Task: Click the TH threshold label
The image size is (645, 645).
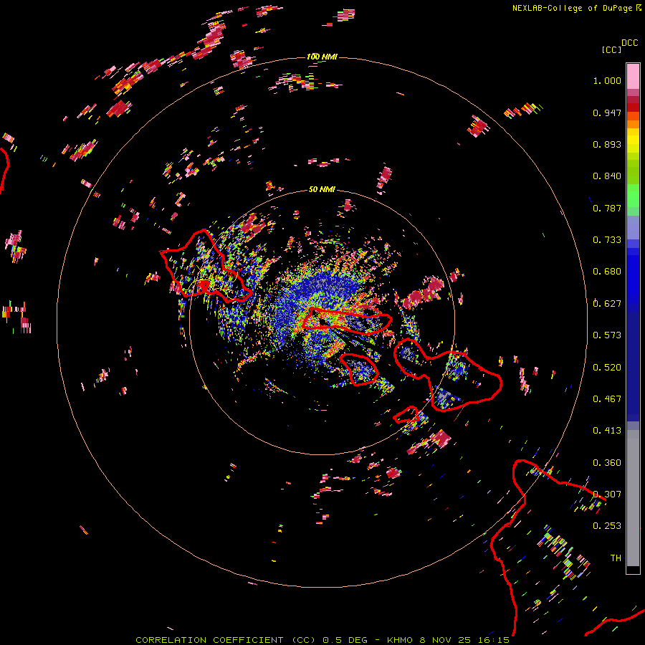Action: [616, 558]
